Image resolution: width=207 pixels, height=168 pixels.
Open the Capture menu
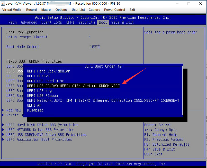pos(94,10)
